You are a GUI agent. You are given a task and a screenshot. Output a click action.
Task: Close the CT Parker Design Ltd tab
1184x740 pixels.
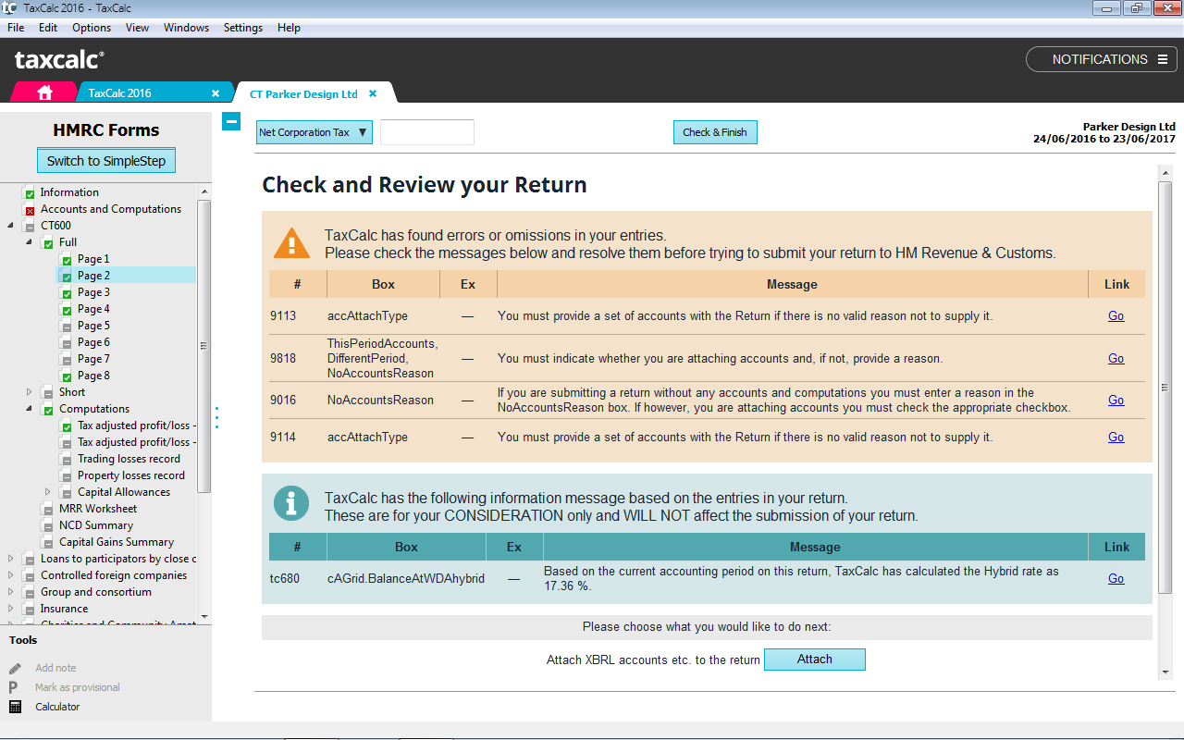click(373, 93)
